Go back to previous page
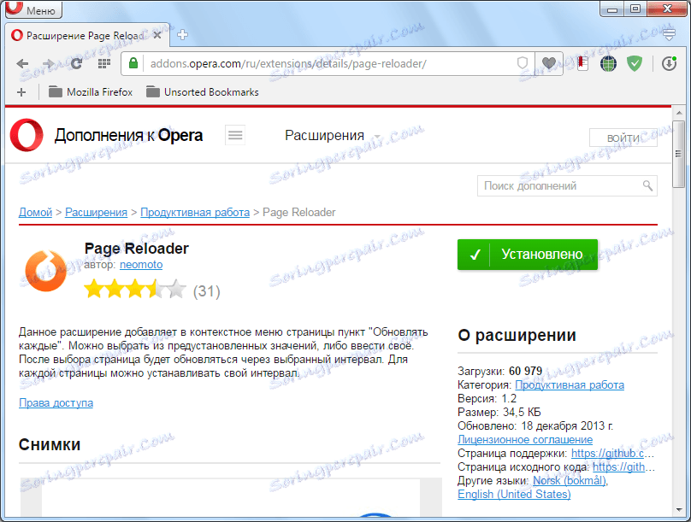The image size is (691, 522). (22, 64)
